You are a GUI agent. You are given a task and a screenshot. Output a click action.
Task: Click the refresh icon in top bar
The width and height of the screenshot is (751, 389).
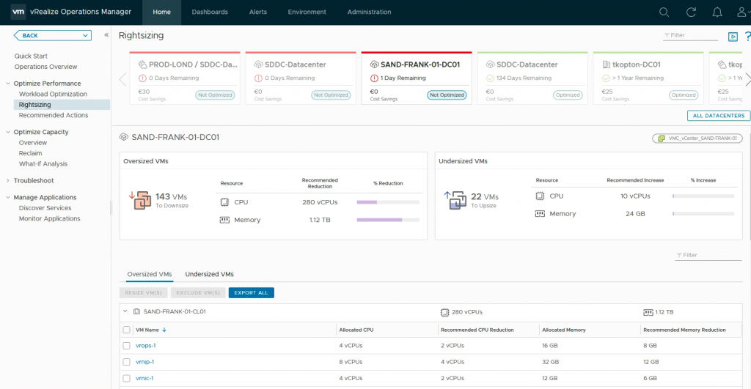point(691,12)
